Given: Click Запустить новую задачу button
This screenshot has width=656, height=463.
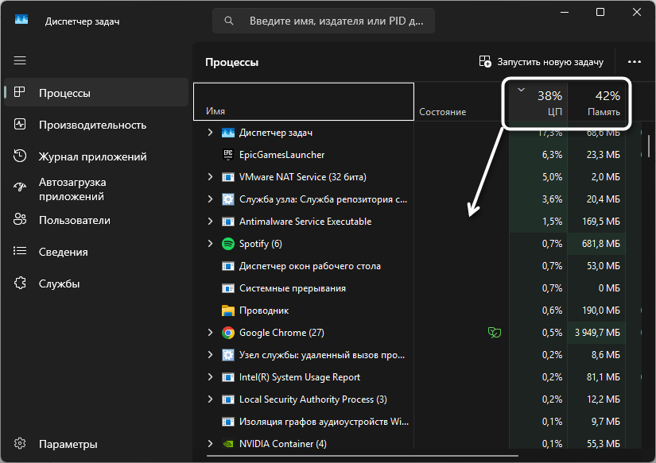Looking at the screenshot, I should 541,62.
